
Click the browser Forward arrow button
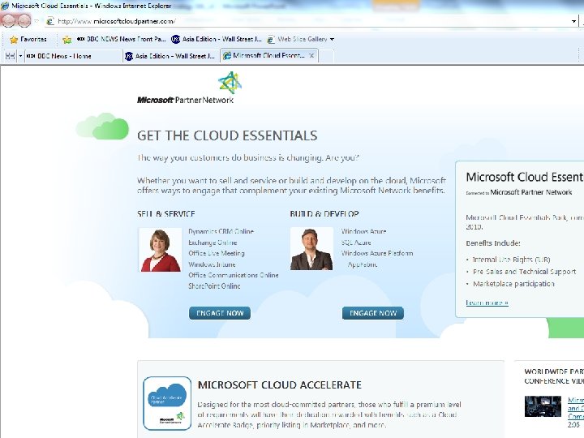(24, 20)
